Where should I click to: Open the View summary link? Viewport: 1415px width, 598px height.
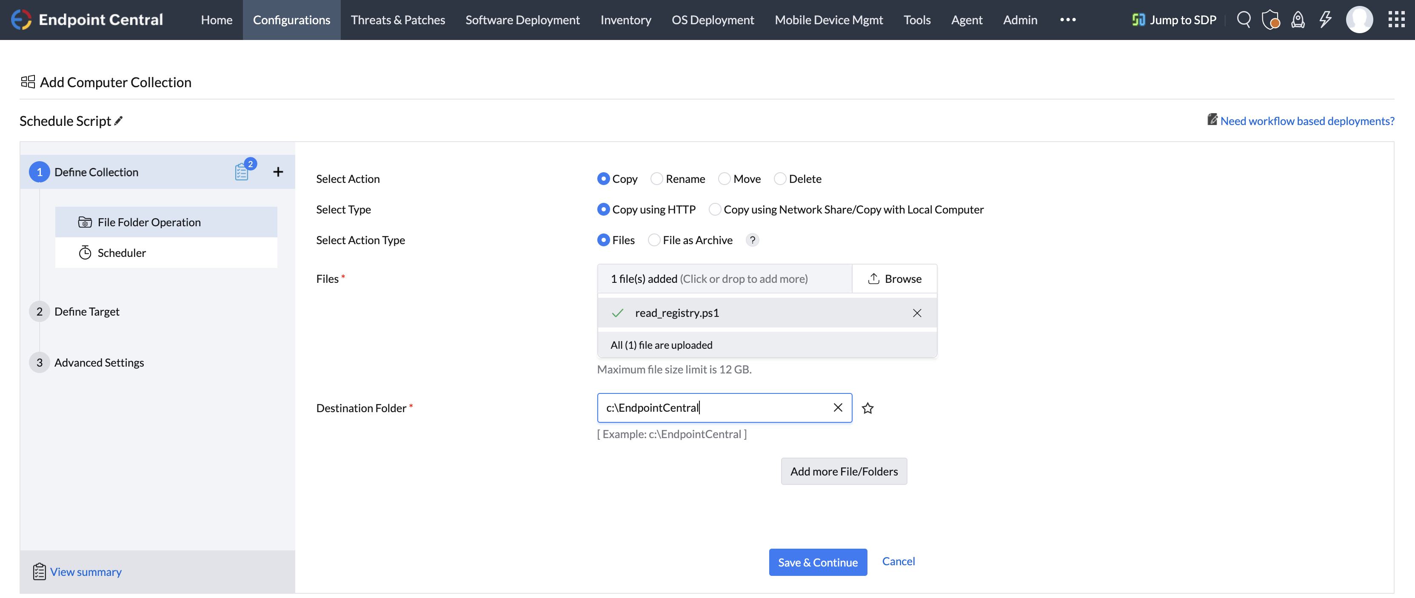(86, 572)
